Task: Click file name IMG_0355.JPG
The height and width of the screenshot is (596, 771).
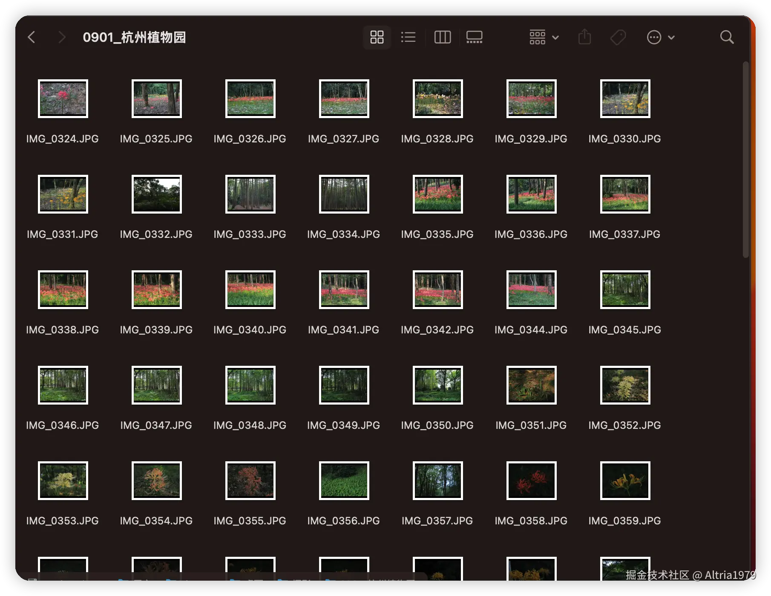Action: pyautogui.click(x=250, y=521)
